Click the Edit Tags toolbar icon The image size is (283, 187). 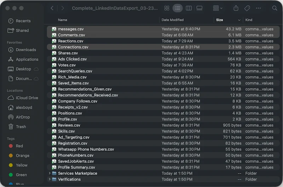247,8
